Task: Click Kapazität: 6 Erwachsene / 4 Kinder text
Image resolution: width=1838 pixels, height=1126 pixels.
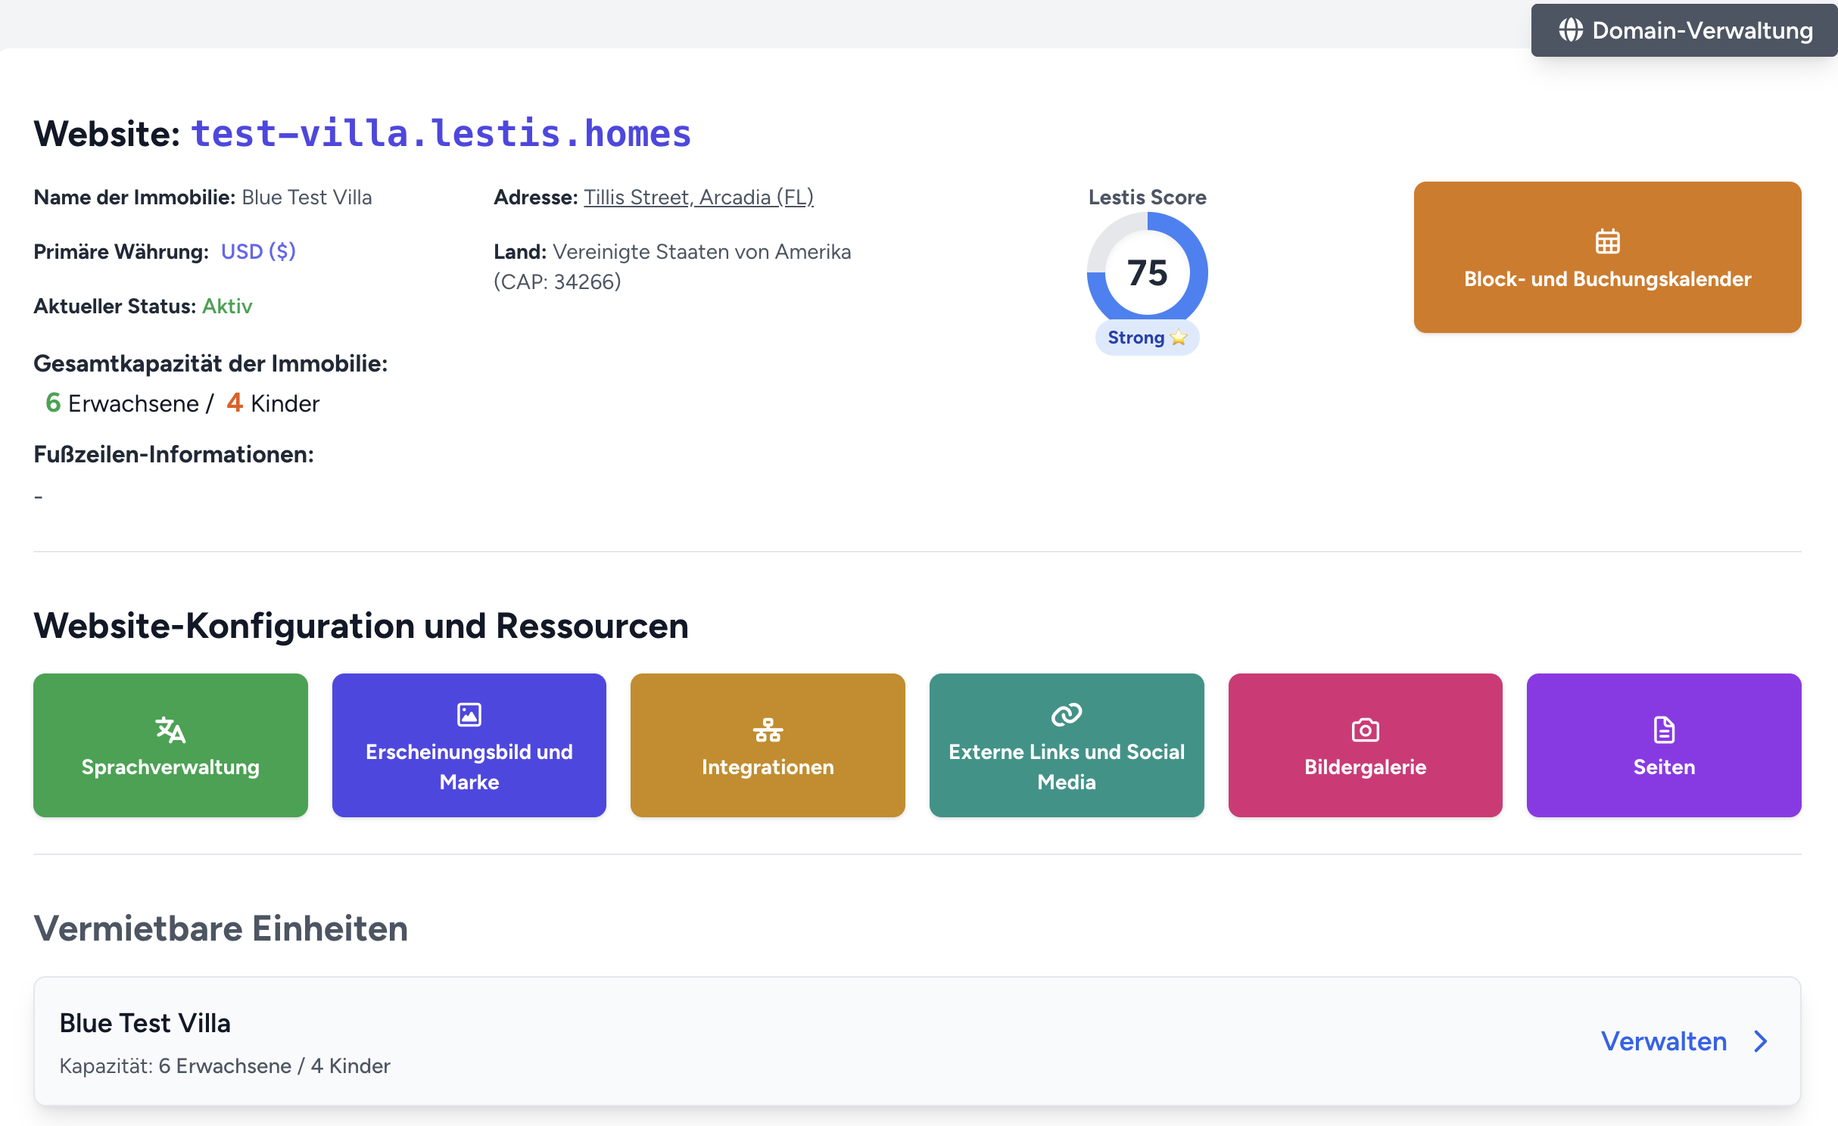Action: point(225,1065)
